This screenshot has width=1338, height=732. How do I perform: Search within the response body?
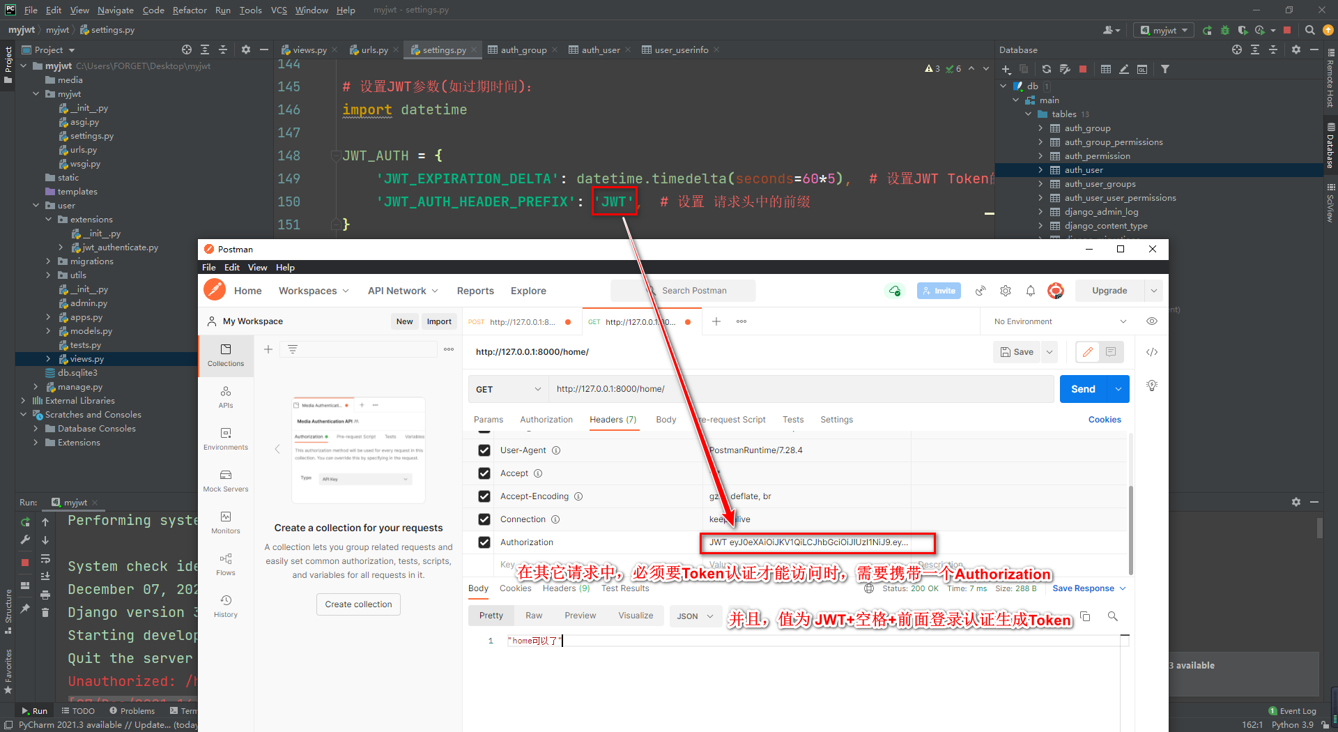coord(1113,616)
